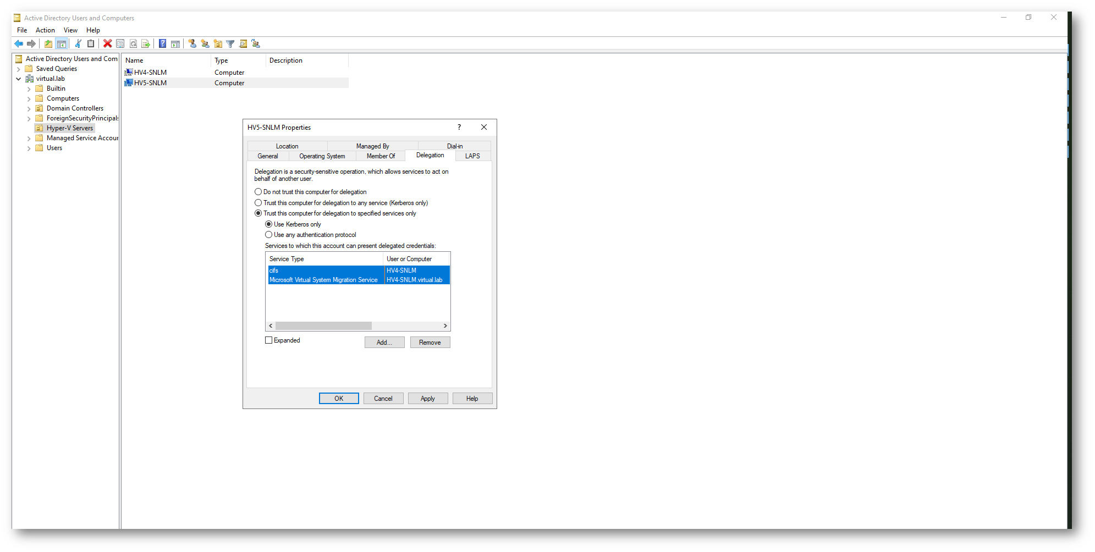Sort services by the Service Type column header
Viewport: 1095px width, 552px height.
pyautogui.click(x=324, y=259)
